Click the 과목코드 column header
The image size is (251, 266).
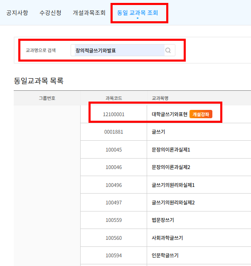coord(113,98)
